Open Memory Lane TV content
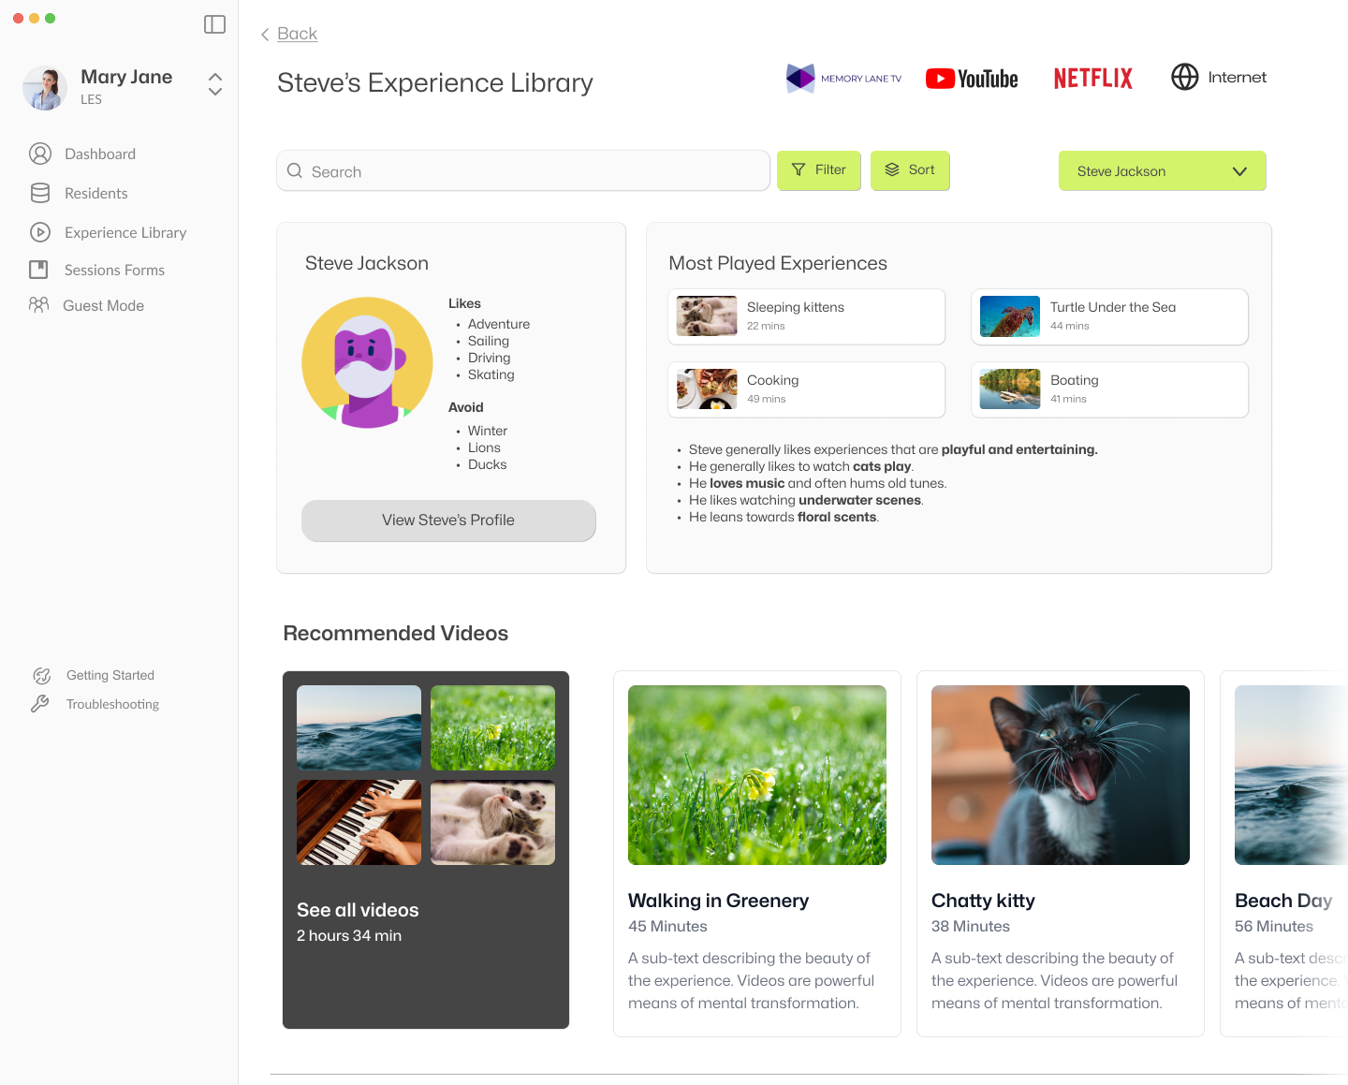The width and height of the screenshot is (1348, 1085). pos(842,78)
